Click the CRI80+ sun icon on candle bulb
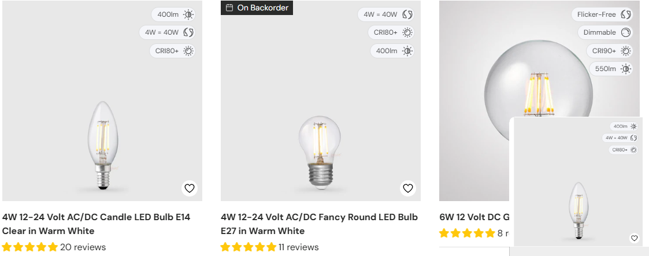This screenshot has width=649, height=256. pos(188,51)
